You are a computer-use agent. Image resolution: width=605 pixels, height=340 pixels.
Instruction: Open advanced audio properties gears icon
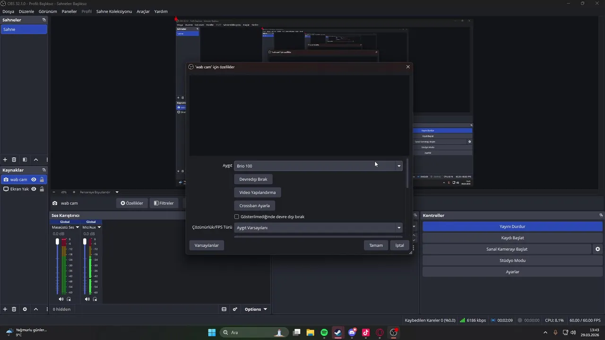click(235, 309)
